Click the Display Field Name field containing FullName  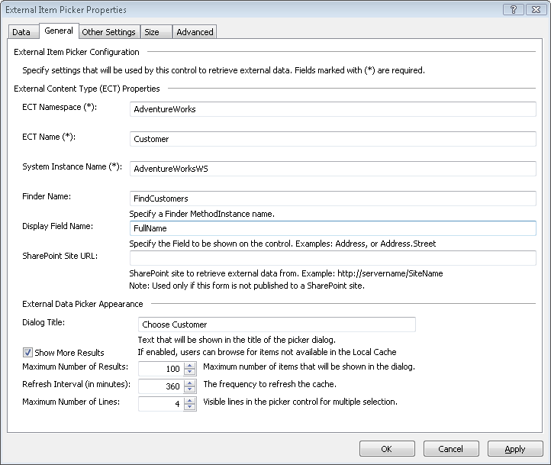click(333, 228)
